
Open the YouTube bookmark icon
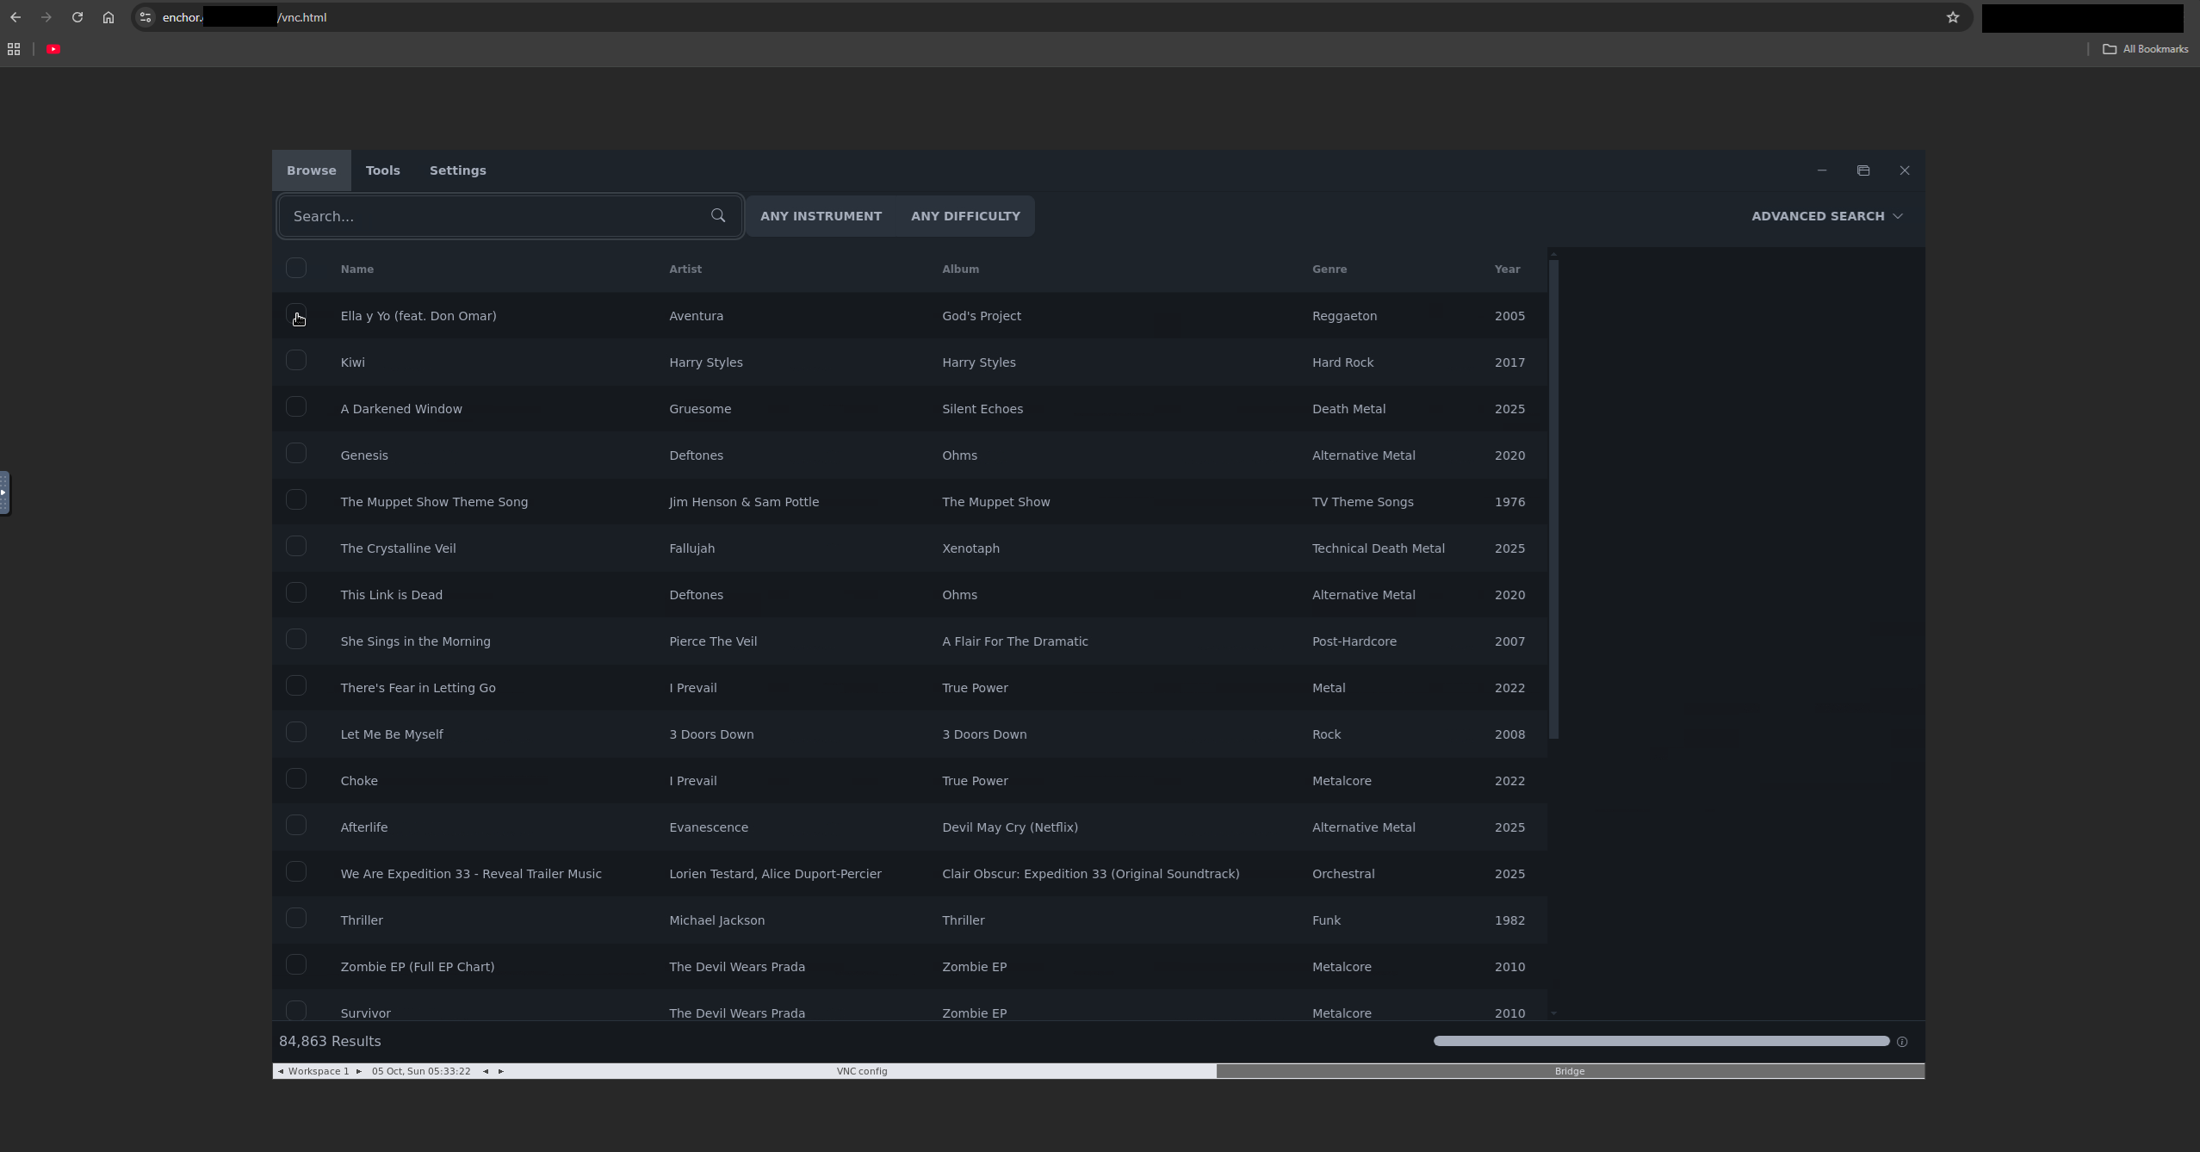point(53,49)
